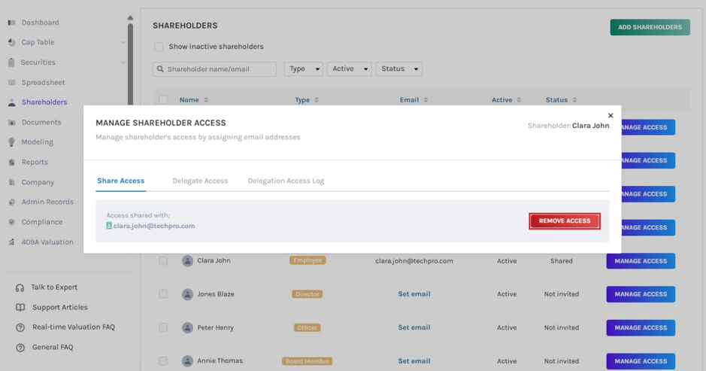Open the Support Articles book icon
The image size is (706, 371).
20,308
